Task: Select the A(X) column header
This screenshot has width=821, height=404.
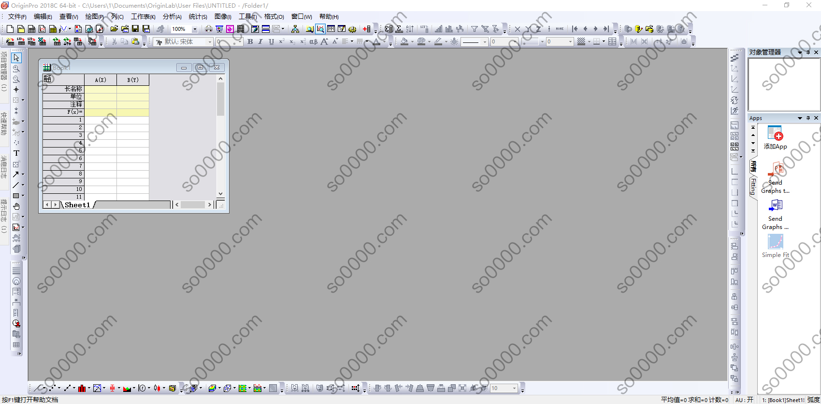Action: pos(101,80)
